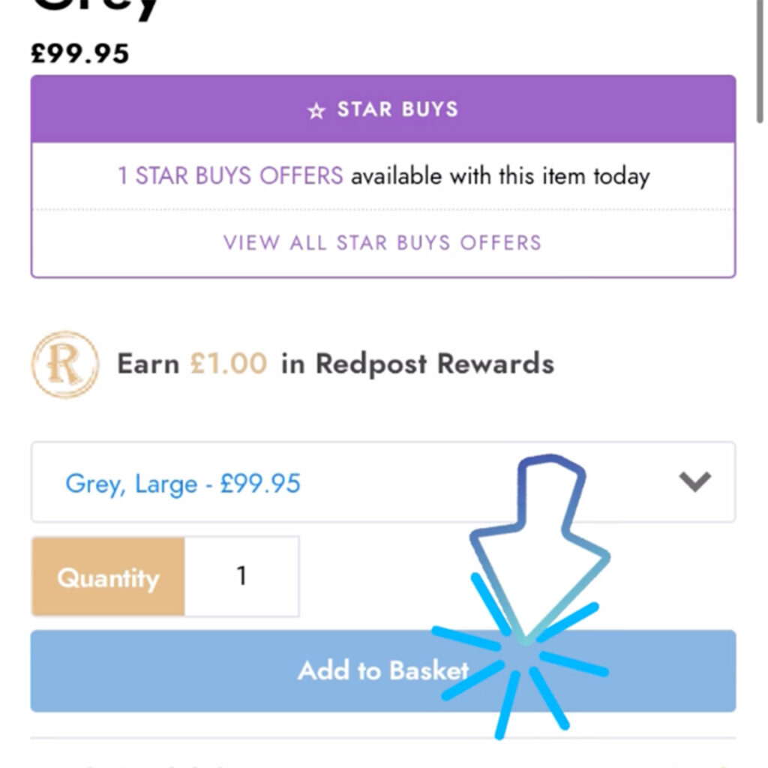
Task: Click the tan Quantity label
Action: (108, 577)
